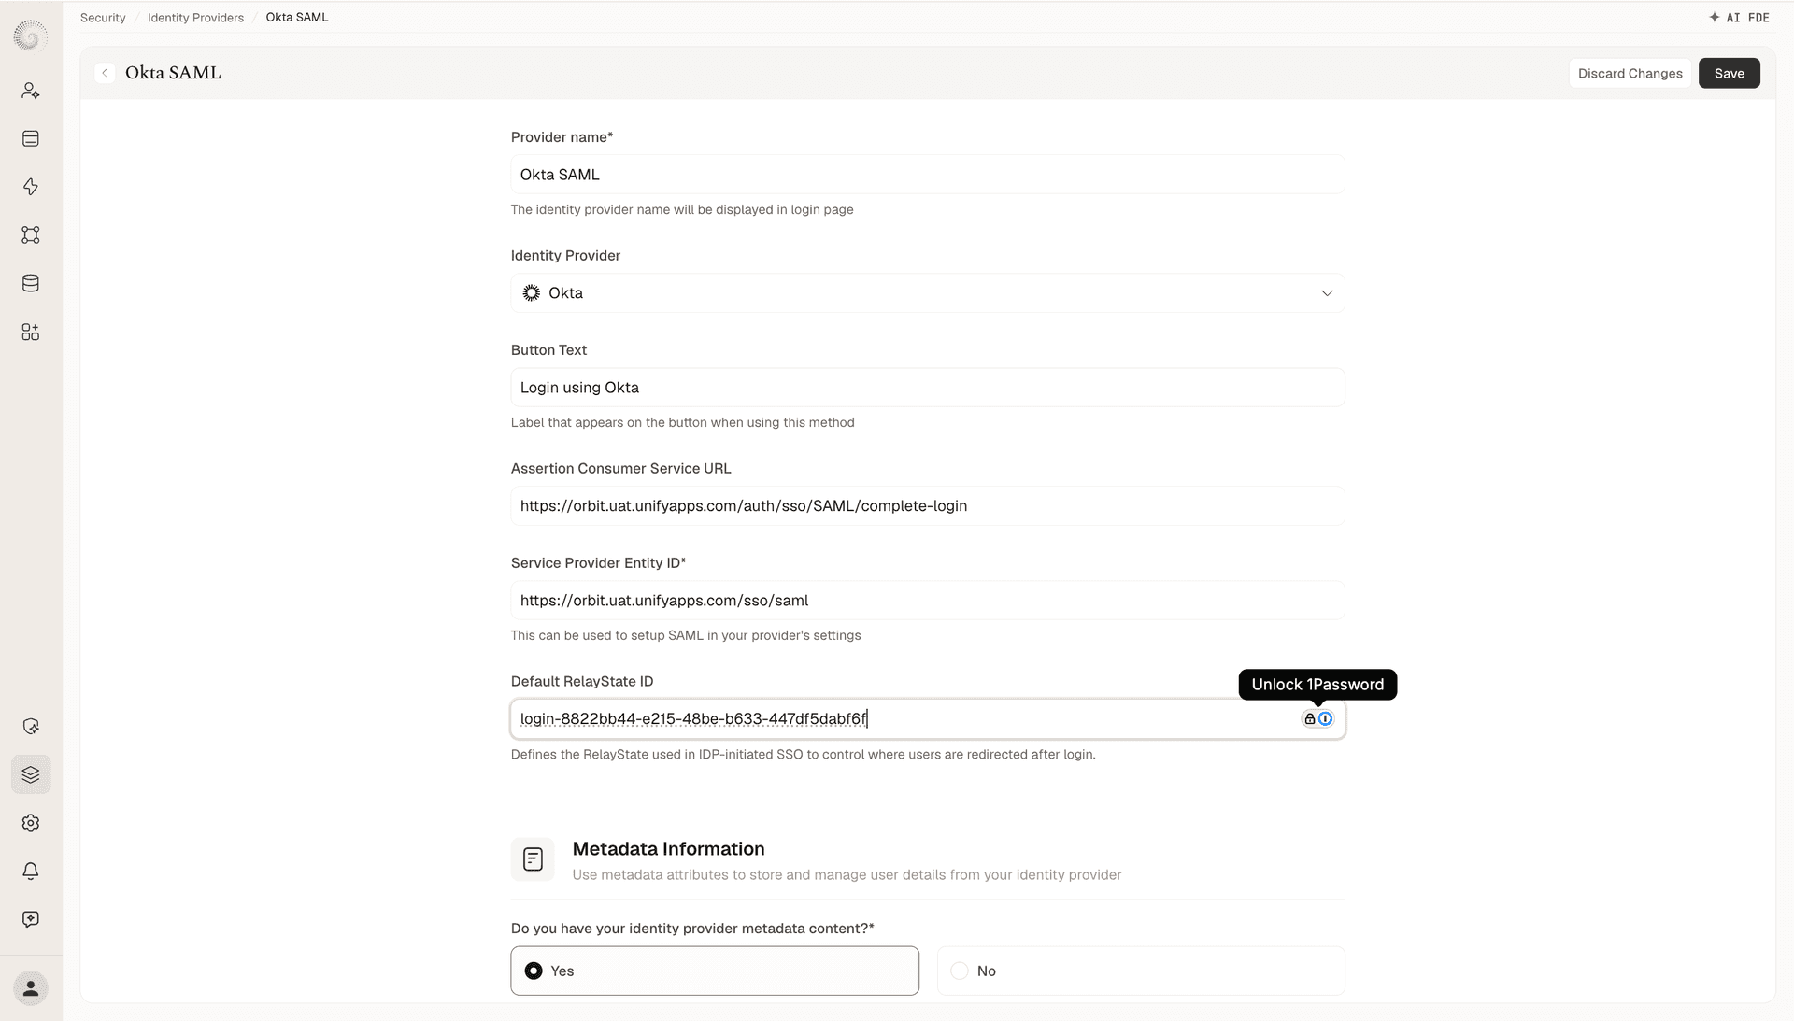1794x1021 pixels.
Task: Save the Okta SAML configuration
Action: pos(1729,73)
